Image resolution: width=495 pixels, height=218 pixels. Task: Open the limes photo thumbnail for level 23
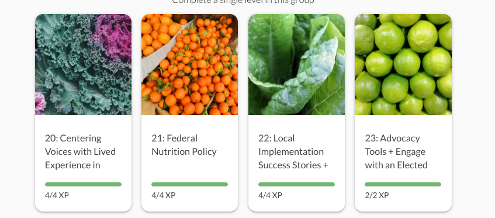point(403,64)
